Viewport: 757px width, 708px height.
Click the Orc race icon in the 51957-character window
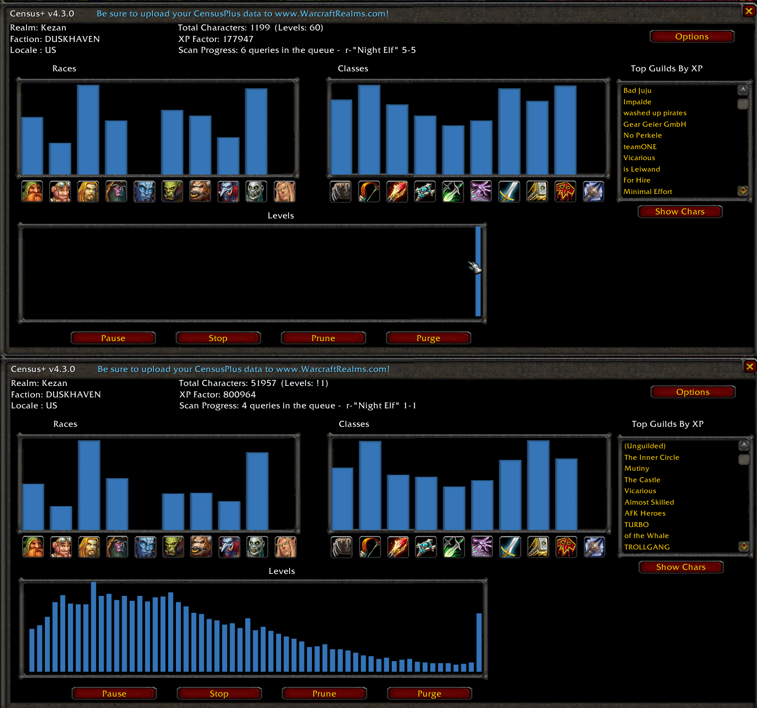(173, 547)
